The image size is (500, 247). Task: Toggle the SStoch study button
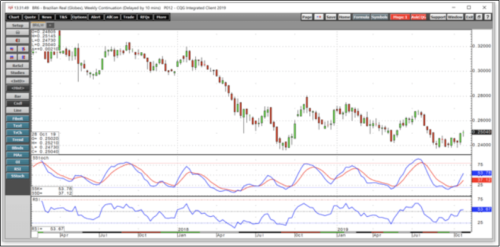18,176
